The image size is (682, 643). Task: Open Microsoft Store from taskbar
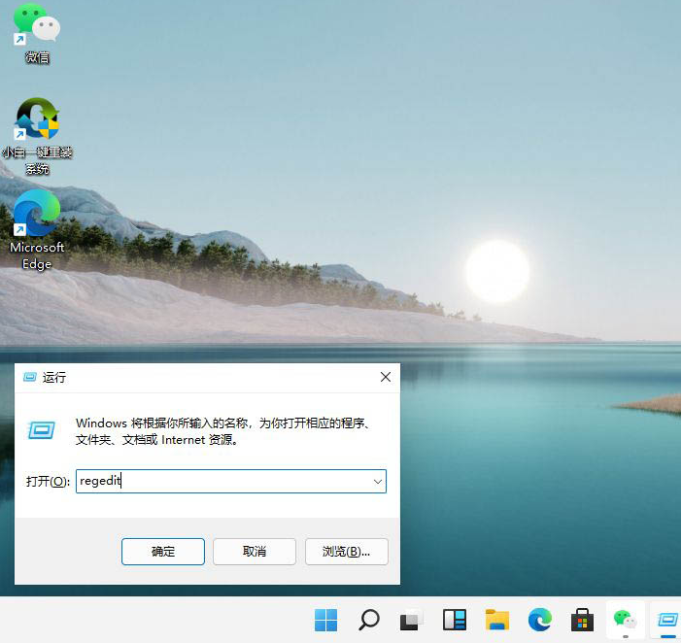click(583, 619)
